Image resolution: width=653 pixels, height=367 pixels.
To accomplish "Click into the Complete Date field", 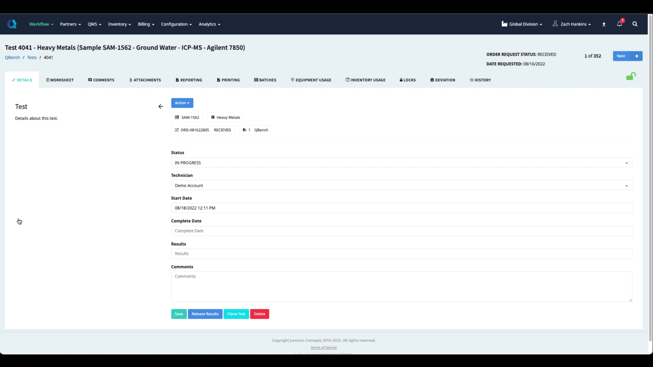I will [401, 231].
